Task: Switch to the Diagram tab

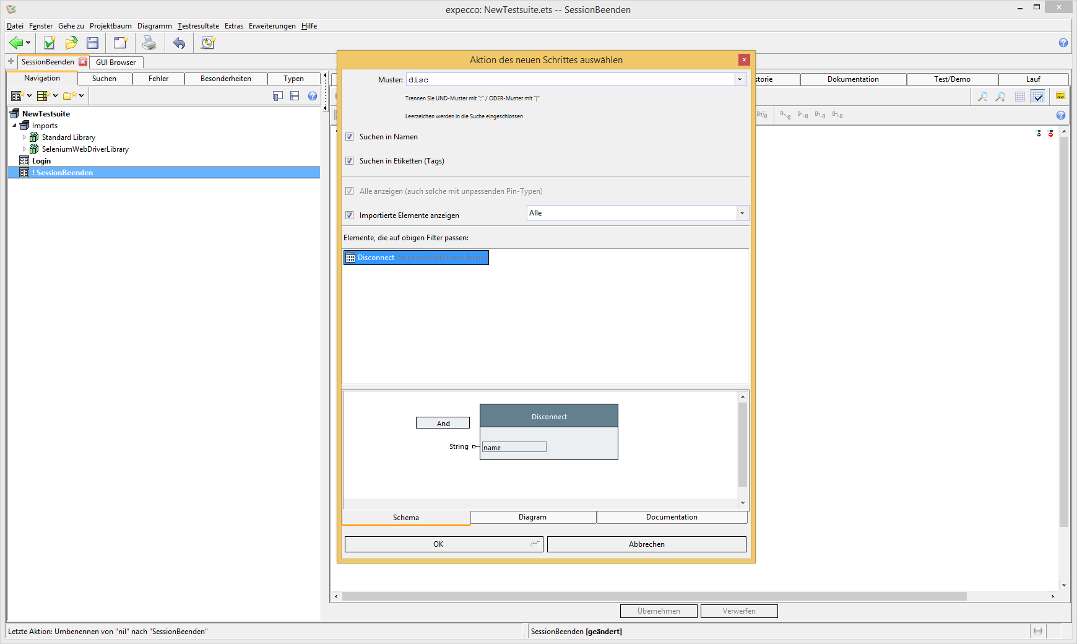Action: (532, 517)
